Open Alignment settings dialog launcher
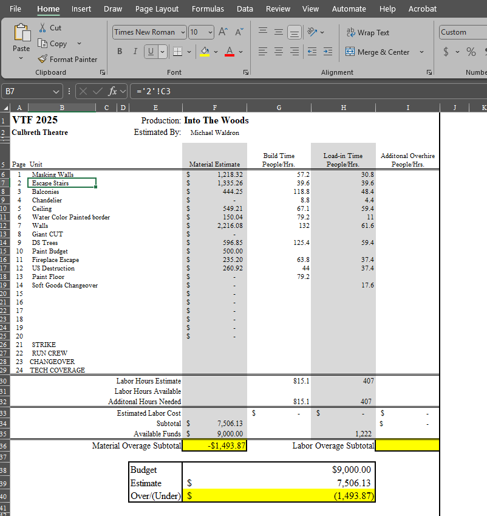Image resolution: width=487 pixels, height=516 pixels. (429, 72)
